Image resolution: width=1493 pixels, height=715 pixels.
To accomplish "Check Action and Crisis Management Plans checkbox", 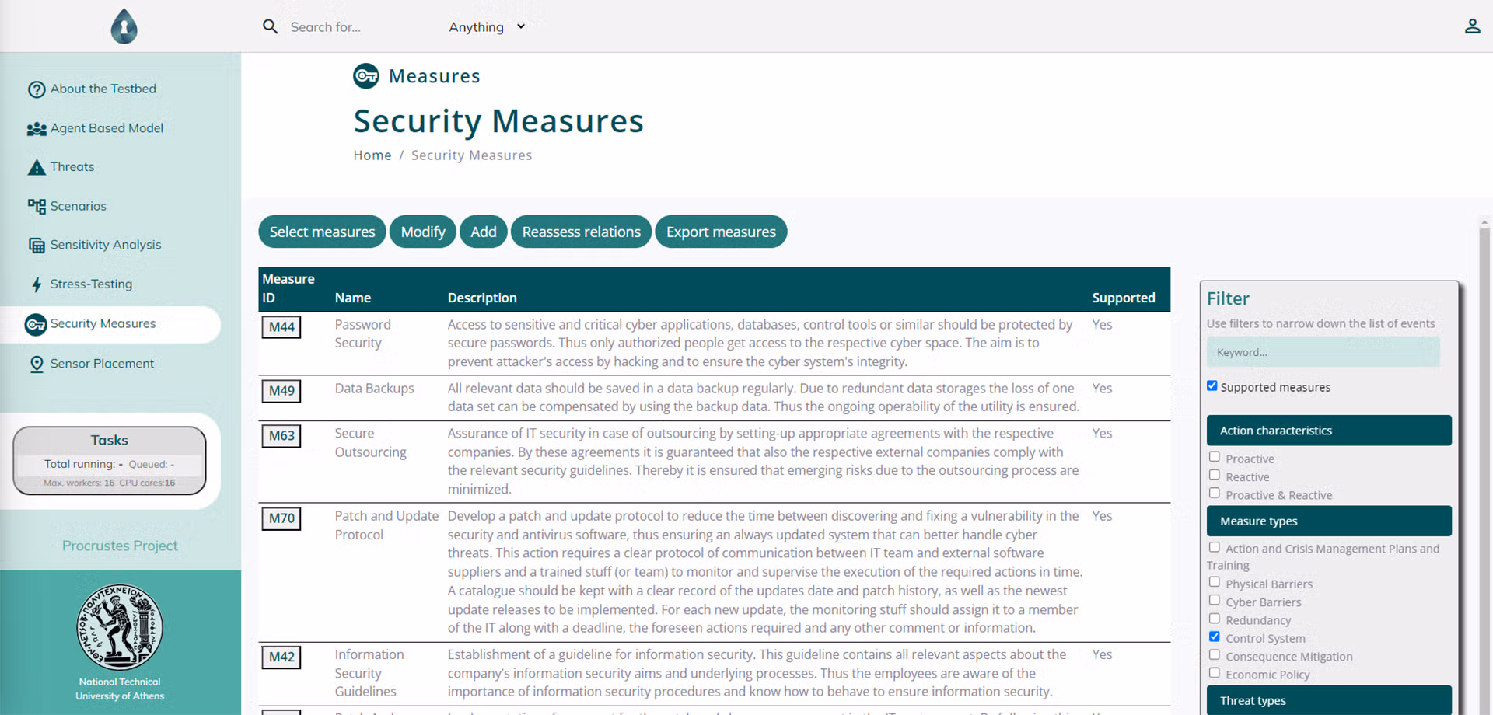I will tap(1214, 547).
